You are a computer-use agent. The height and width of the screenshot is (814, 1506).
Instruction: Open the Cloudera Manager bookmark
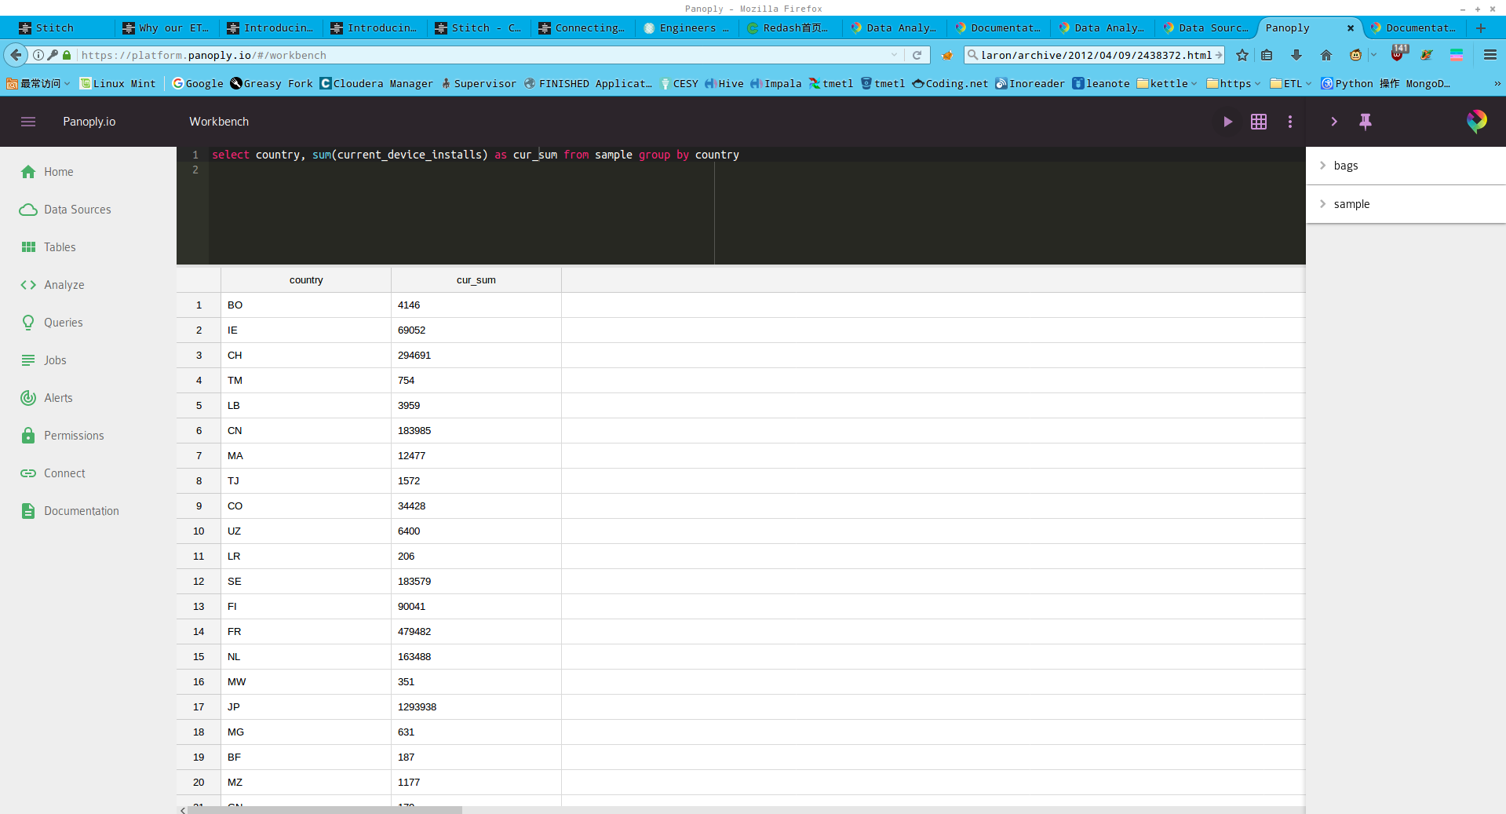tap(377, 83)
